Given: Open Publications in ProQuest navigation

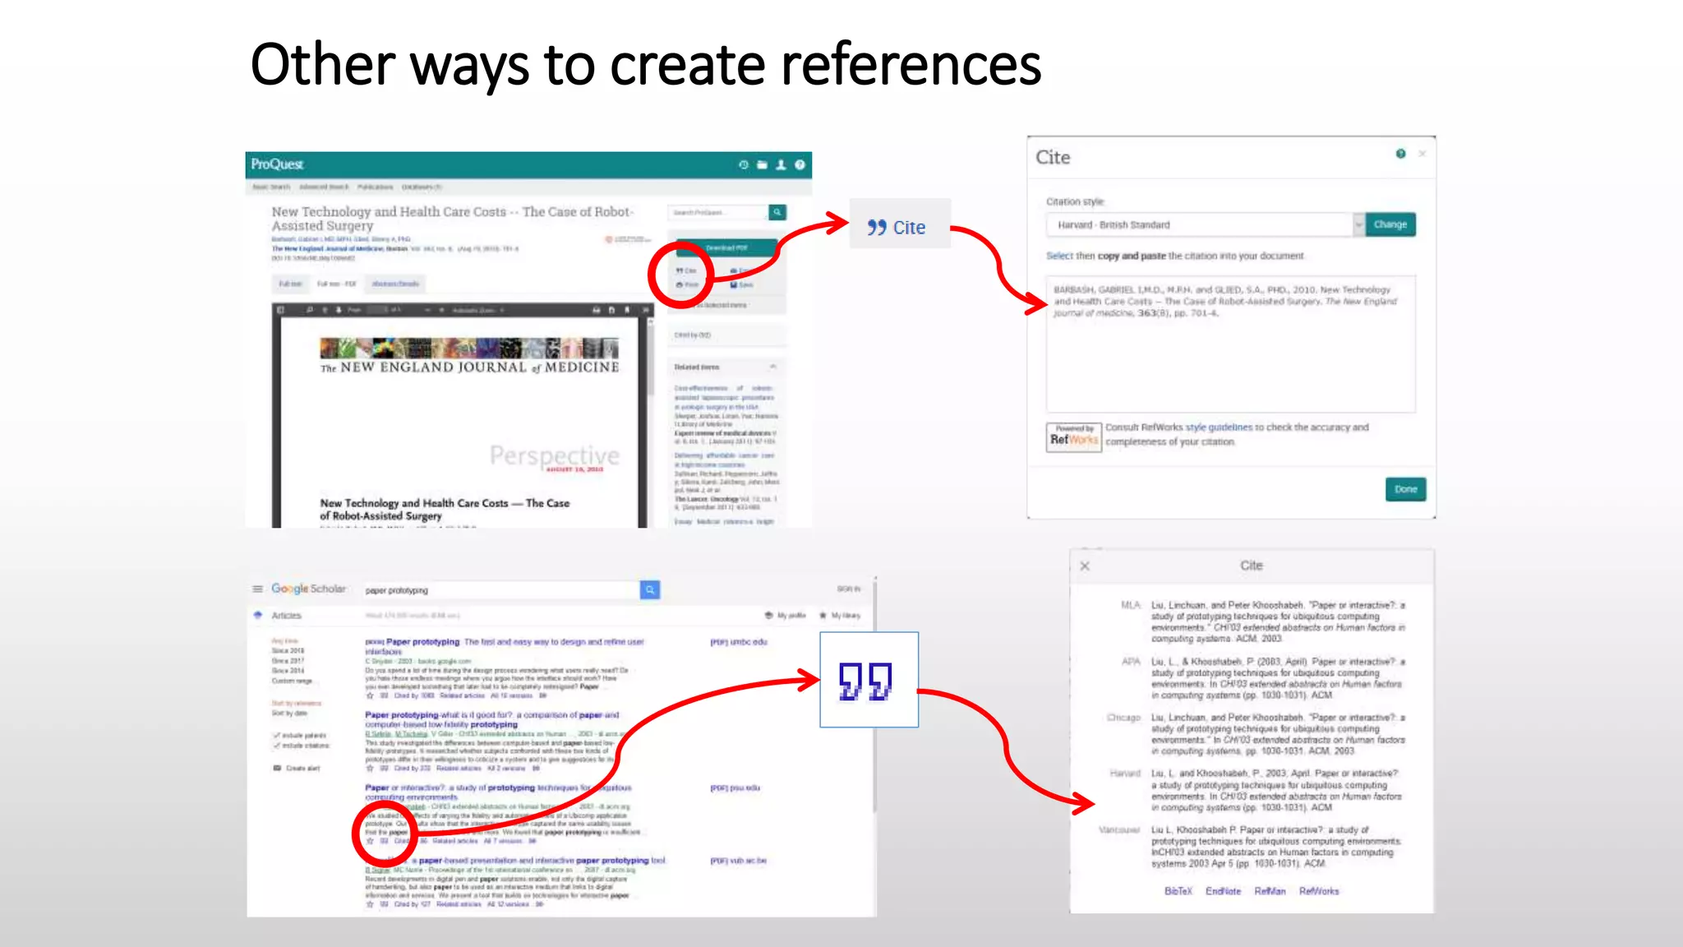Looking at the screenshot, I should click(376, 187).
